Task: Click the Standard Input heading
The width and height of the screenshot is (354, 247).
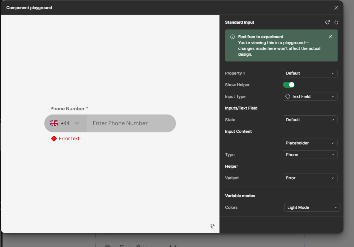Action: [240, 22]
